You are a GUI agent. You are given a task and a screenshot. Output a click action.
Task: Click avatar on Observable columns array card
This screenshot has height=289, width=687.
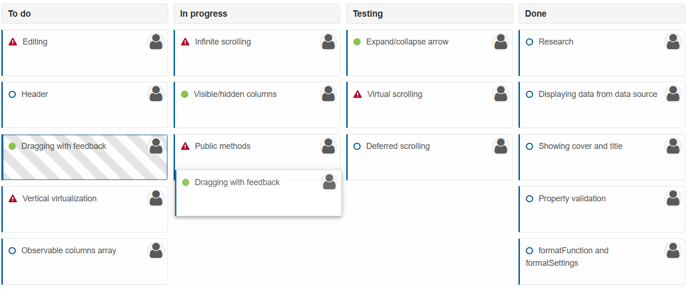click(x=156, y=250)
